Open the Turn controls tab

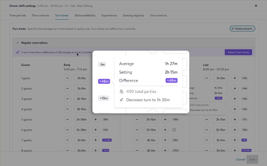(x=158, y=15)
